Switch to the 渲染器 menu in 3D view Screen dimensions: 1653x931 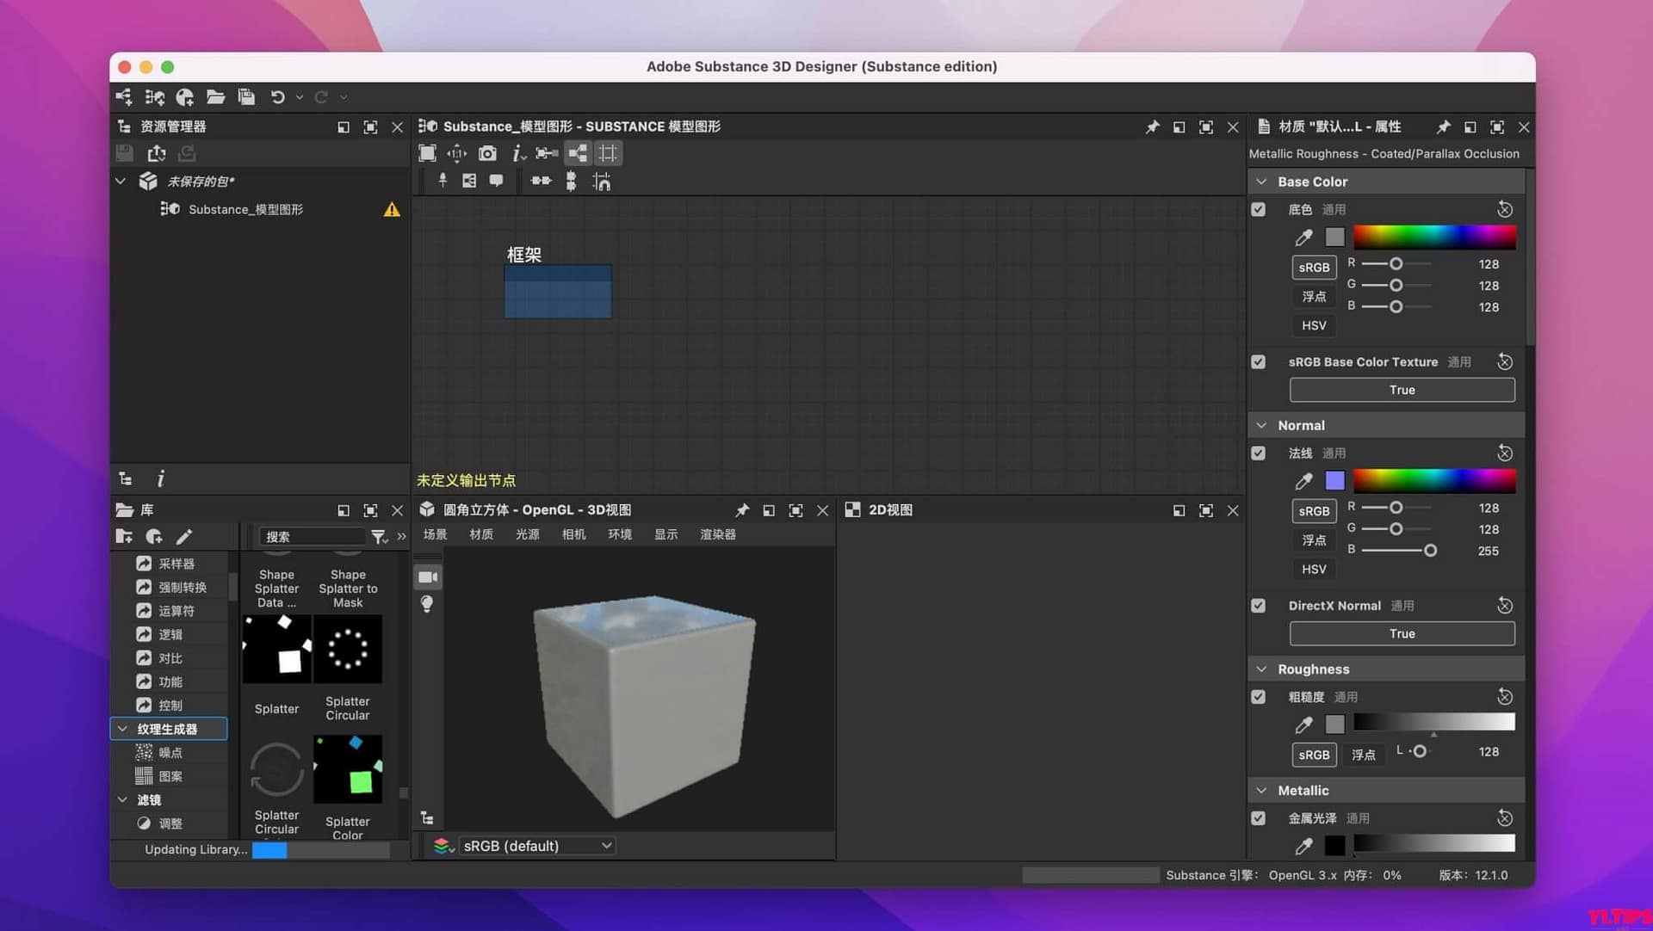pyautogui.click(x=717, y=534)
